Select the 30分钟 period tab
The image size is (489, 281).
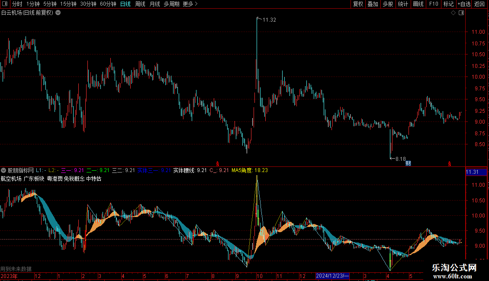pos(88,4)
